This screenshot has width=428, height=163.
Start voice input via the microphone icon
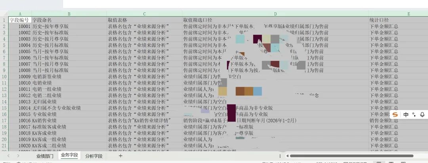(422, 114)
